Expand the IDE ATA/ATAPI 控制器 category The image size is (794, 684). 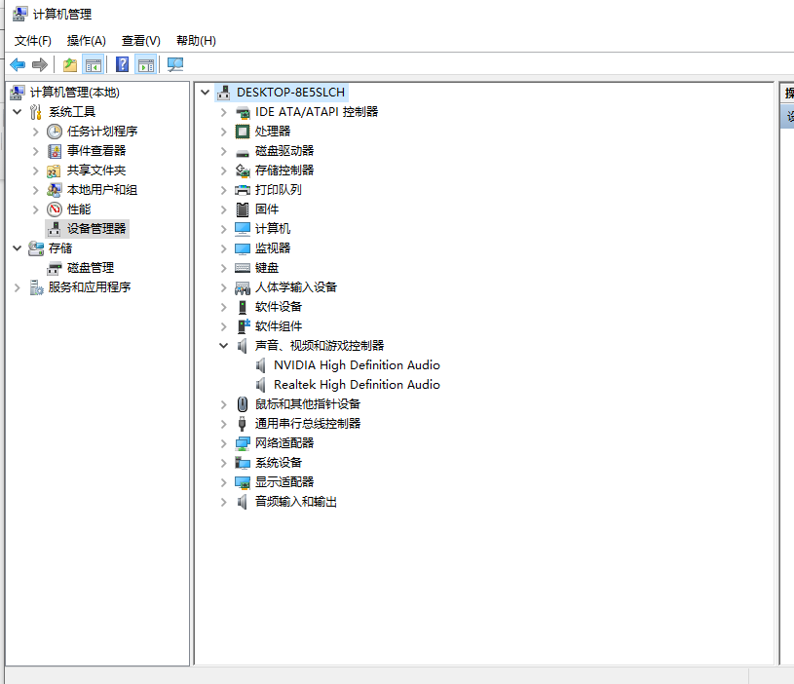223,112
